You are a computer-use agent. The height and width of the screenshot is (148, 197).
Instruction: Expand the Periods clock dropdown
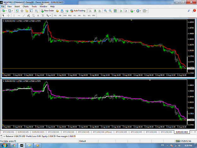pyautogui.click(x=141, y=11)
